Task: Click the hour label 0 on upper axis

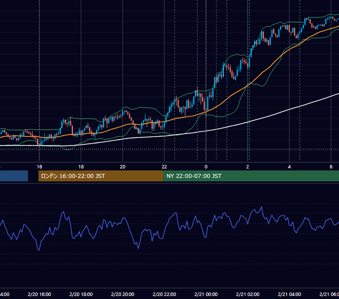Action: pos(206,167)
